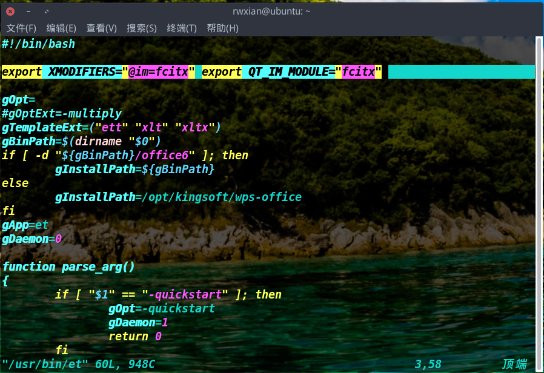Viewport: 544px width, 373px height.
Task: Place cursor on gDaemon=0 line
Action: tap(32, 239)
